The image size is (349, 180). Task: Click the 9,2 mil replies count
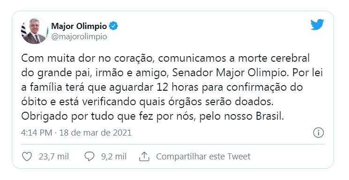coord(114,157)
